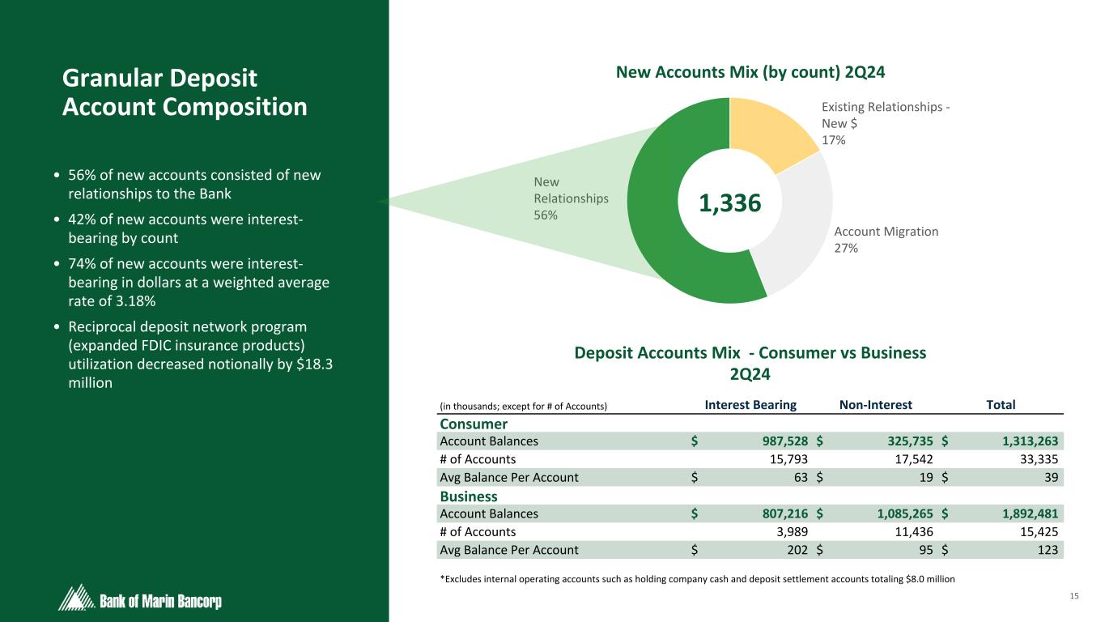Click the footnote about excluded internal accounts
Screen dimensions: 1105x622
coord(696,579)
